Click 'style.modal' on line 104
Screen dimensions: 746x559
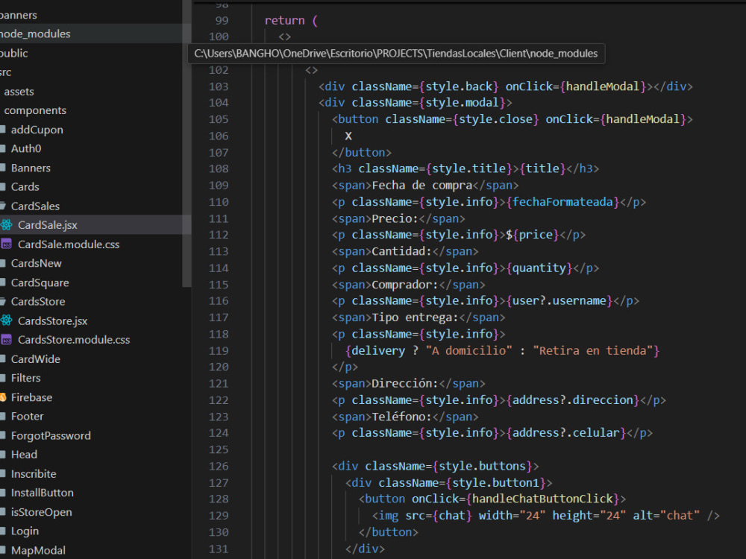462,103
